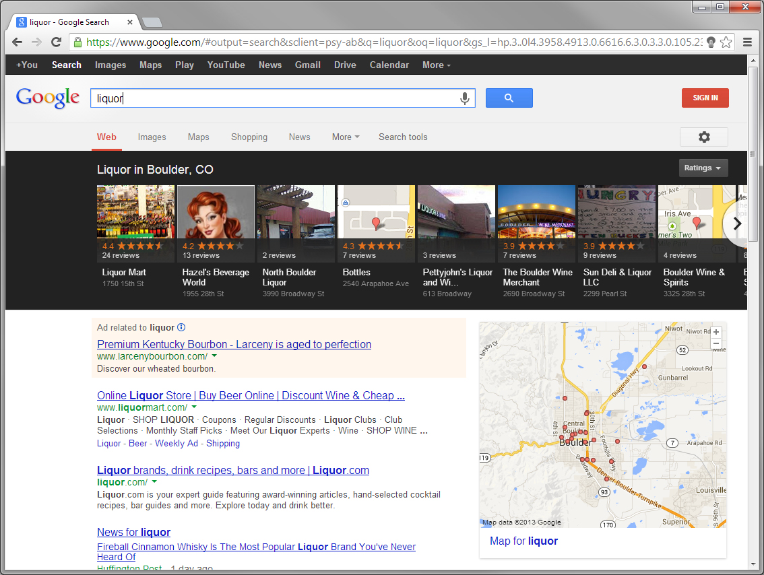Screen dimensions: 764x575
Task: Expand the More menu in black bar
Action: click(436, 65)
